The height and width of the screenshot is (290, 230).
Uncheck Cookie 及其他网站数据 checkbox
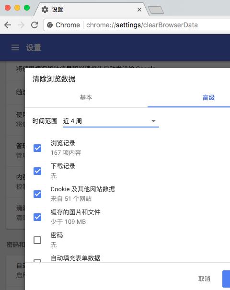click(37, 194)
